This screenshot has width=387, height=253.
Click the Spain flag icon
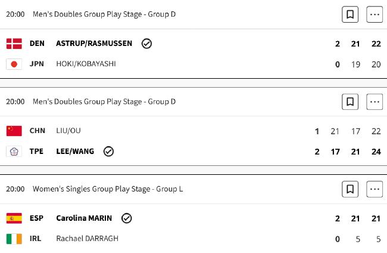14,218
